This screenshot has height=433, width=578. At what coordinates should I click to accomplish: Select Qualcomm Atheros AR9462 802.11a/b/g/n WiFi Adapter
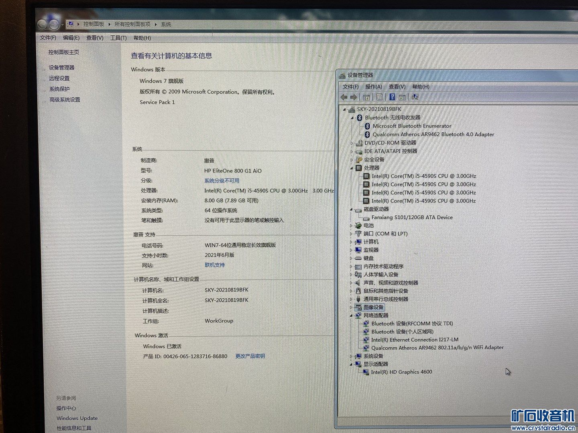pos(433,348)
